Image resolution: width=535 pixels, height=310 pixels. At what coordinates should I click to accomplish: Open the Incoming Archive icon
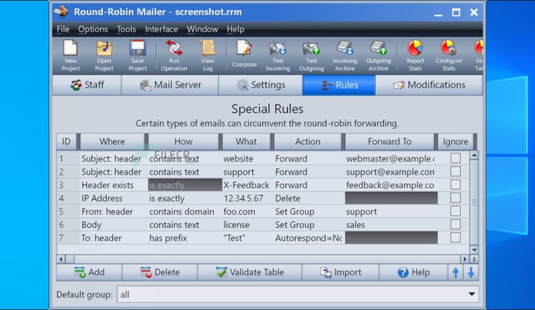[344, 50]
